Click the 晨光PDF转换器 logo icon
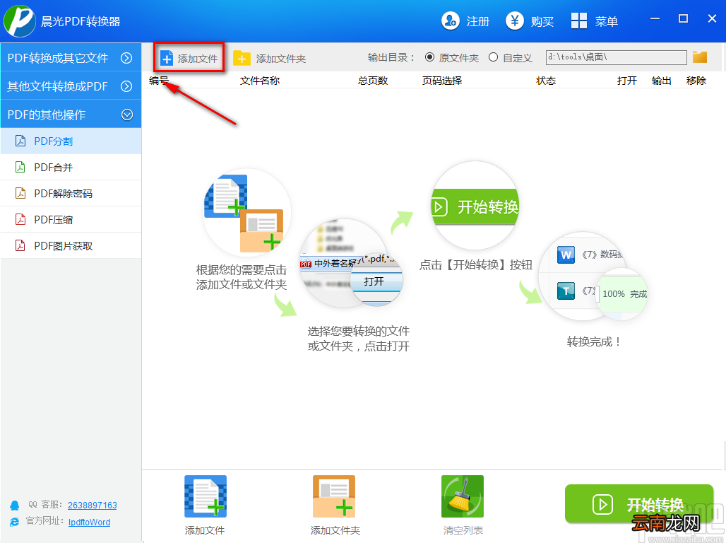Screen dimensions: 726x543 tap(20, 21)
